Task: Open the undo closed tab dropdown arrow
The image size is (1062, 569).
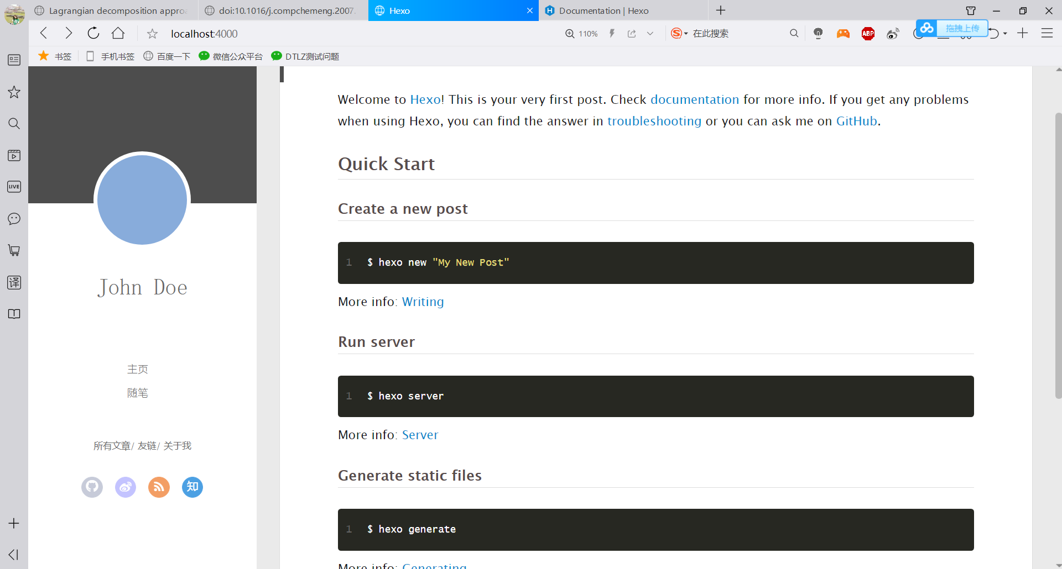Action: point(1005,34)
